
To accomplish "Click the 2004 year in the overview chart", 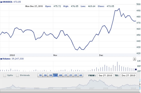I will [x=51, y=88].
